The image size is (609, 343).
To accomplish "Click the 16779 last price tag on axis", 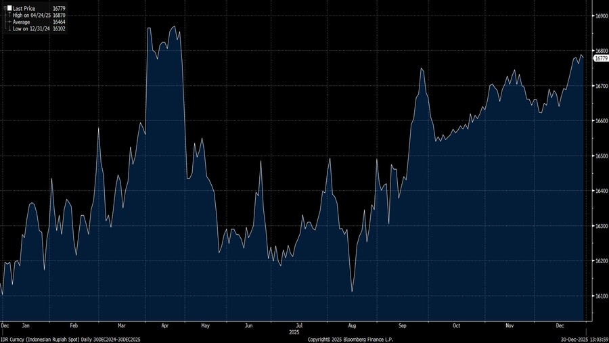I will 600,59.
